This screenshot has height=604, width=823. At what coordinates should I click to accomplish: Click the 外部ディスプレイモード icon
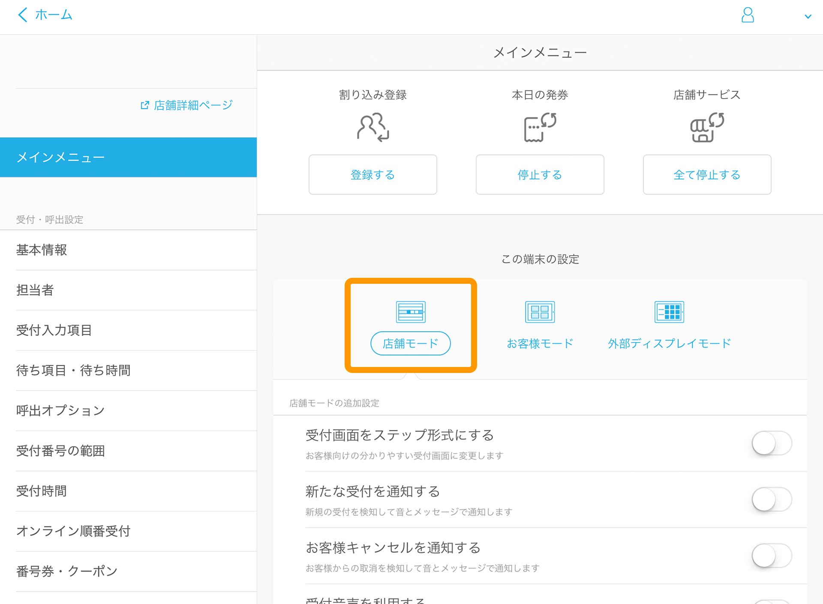click(x=669, y=312)
